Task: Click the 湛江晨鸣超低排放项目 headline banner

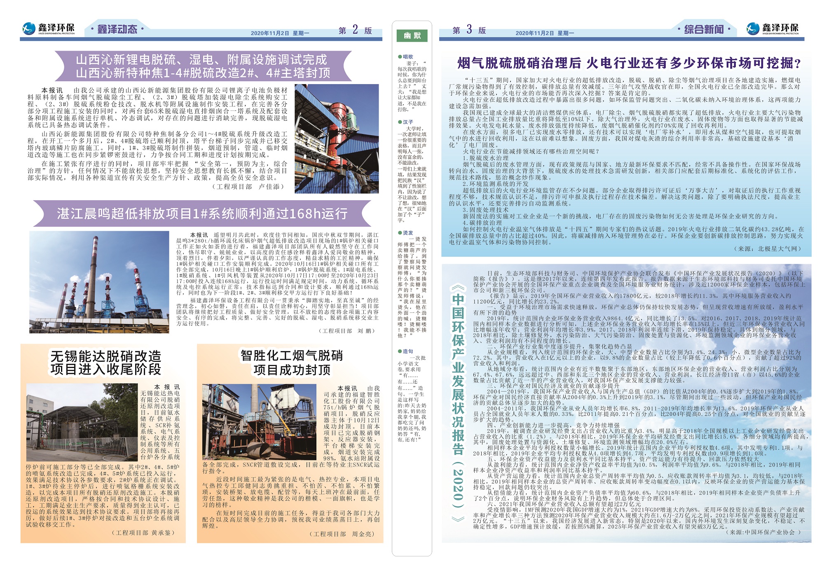Action: tap(202, 213)
